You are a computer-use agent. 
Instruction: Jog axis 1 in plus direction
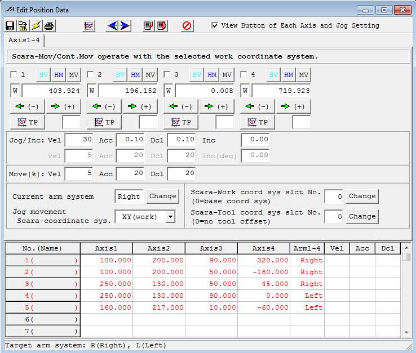click(64, 106)
